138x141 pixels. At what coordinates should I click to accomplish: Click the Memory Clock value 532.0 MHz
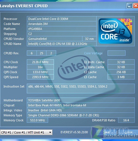coord(37,120)
